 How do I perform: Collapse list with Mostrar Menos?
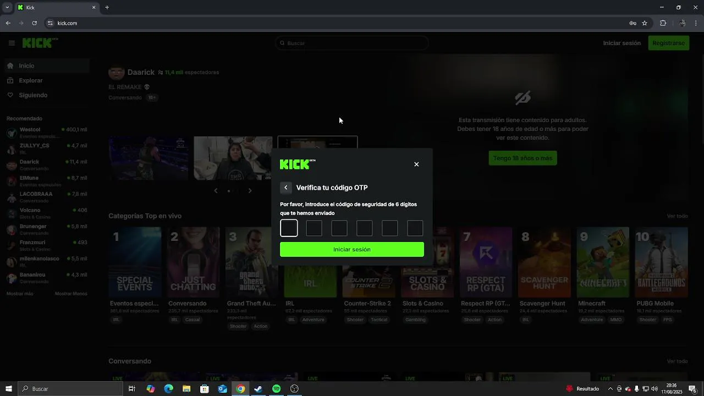(71, 294)
